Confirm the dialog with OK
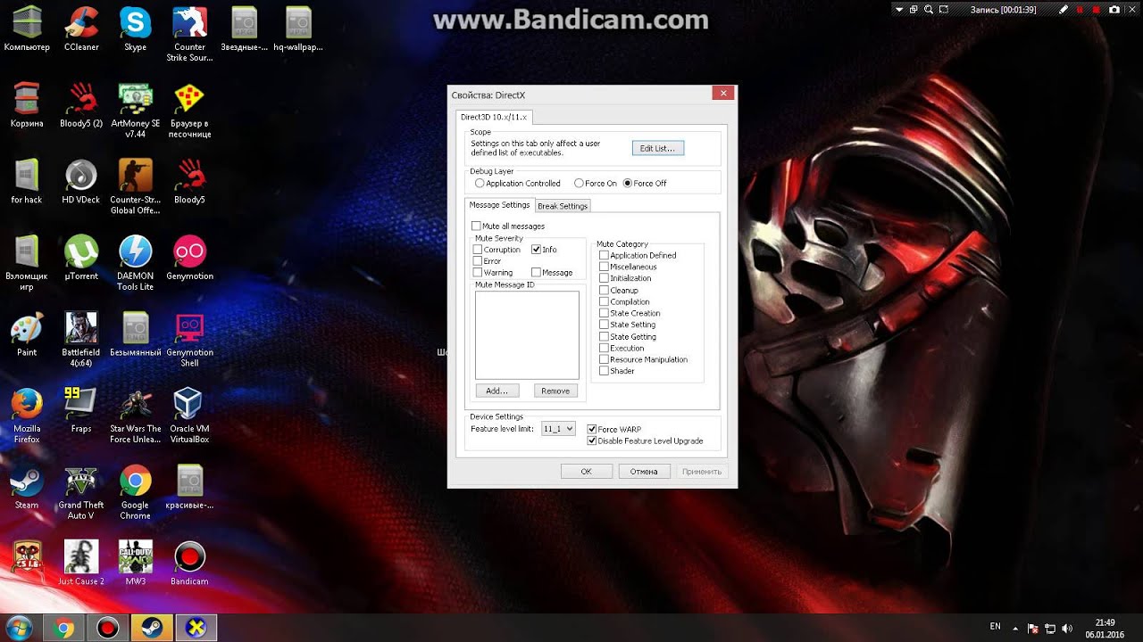 tap(587, 472)
